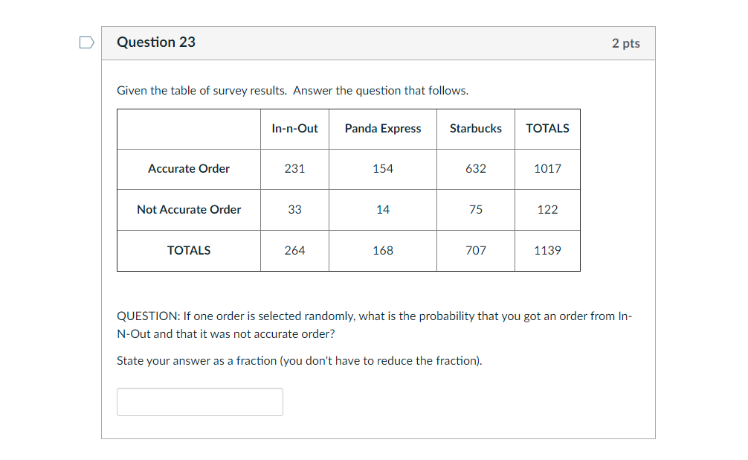Flag Question 23 with the bookmark icon
748x460 pixels.
click(x=86, y=42)
